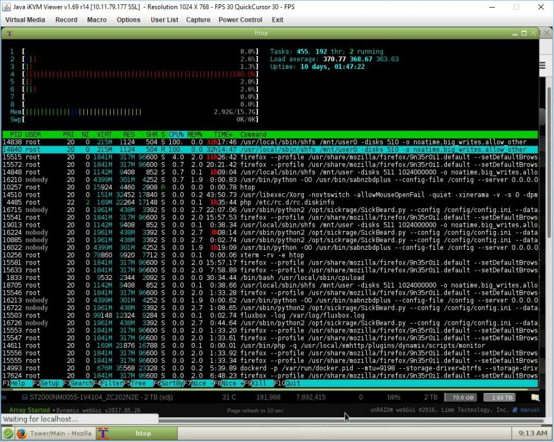Screen dimensions: 554x442
Task: Click the hamburger menu icon behind htop
Action: [x=543, y=66]
